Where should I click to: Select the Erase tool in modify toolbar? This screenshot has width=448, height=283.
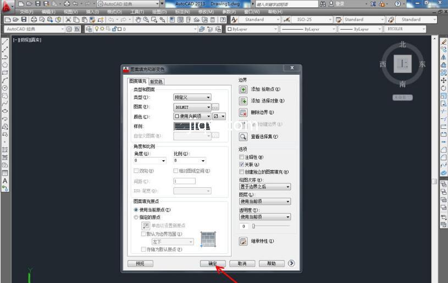click(444, 42)
